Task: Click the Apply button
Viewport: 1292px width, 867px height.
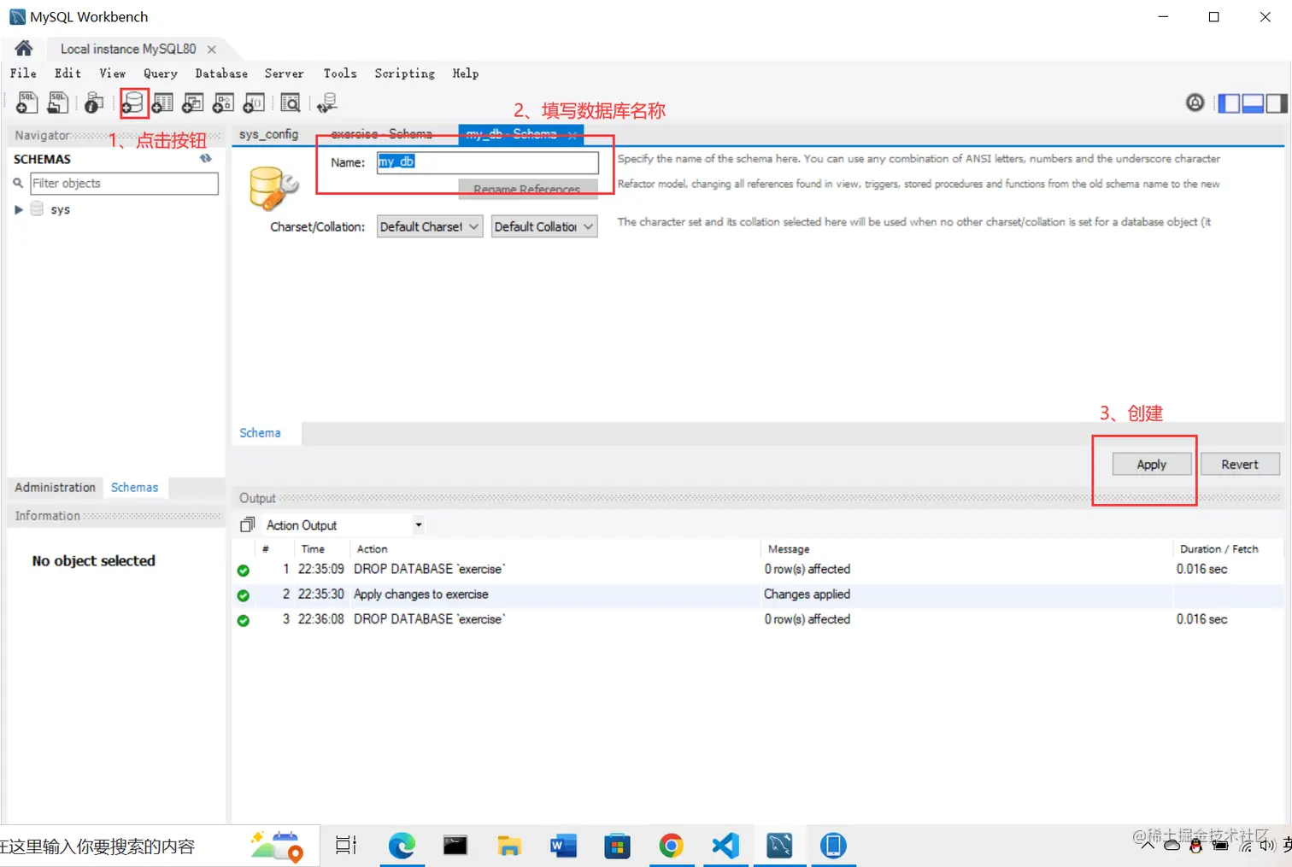Action: (1151, 464)
